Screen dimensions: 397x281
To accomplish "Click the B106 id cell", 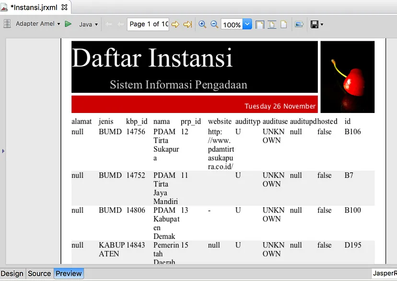I will tap(353, 132).
